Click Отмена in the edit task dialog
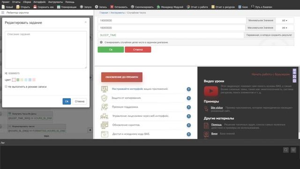 click(80, 101)
